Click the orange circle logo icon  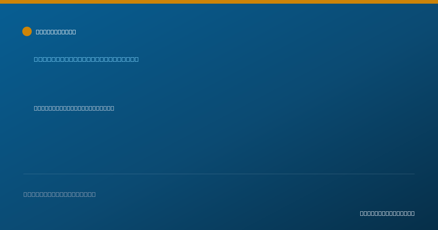(27, 31)
